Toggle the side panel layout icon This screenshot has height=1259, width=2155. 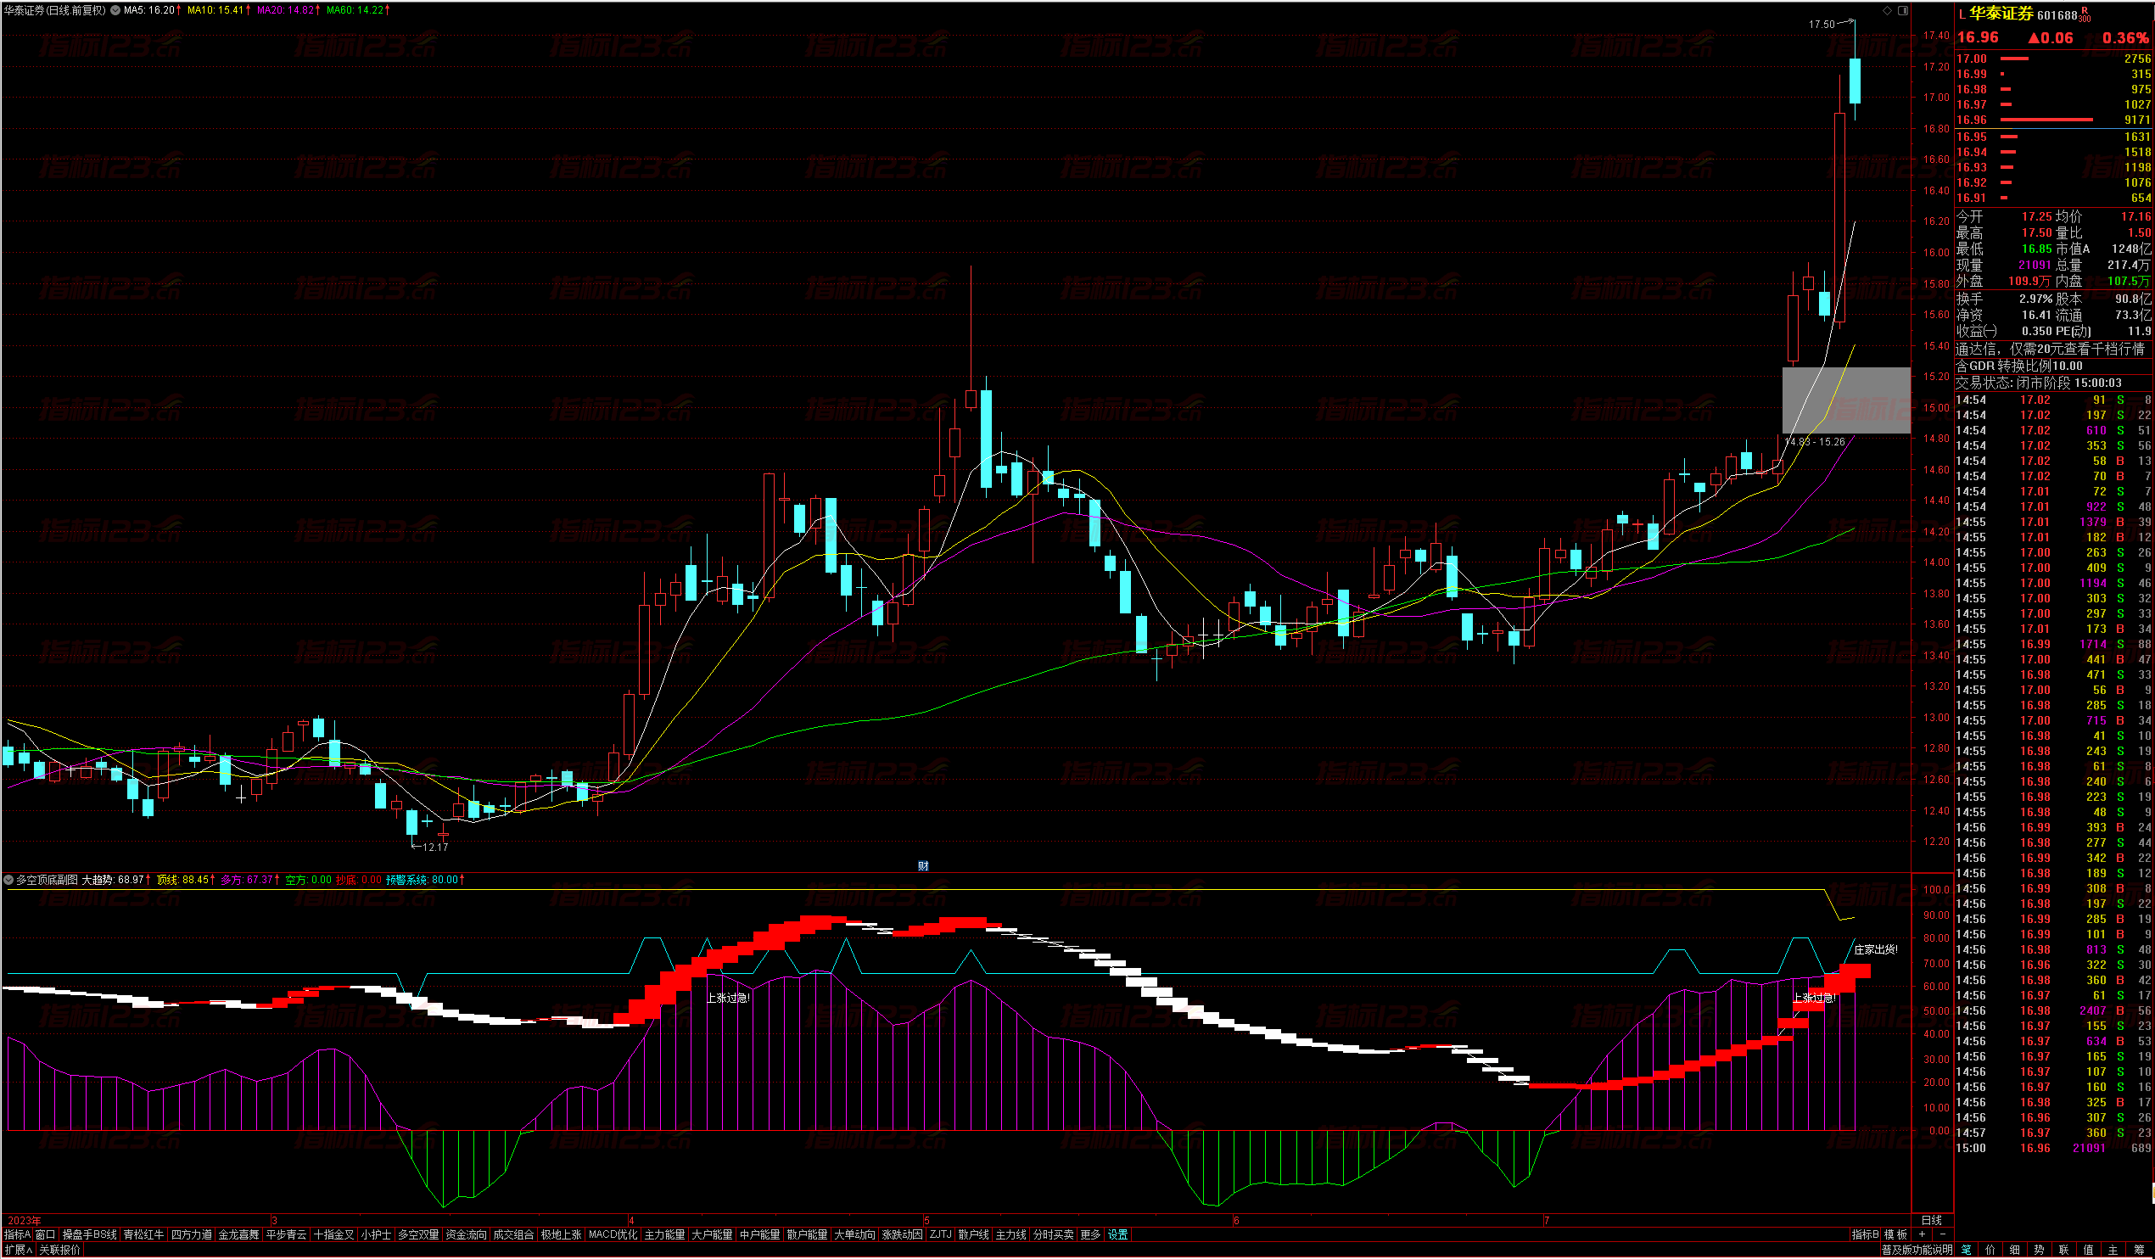tap(1903, 10)
